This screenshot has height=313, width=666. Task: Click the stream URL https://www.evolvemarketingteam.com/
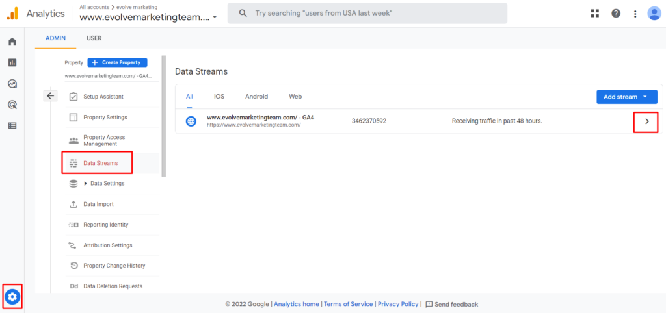pyautogui.click(x=254, y=125)
